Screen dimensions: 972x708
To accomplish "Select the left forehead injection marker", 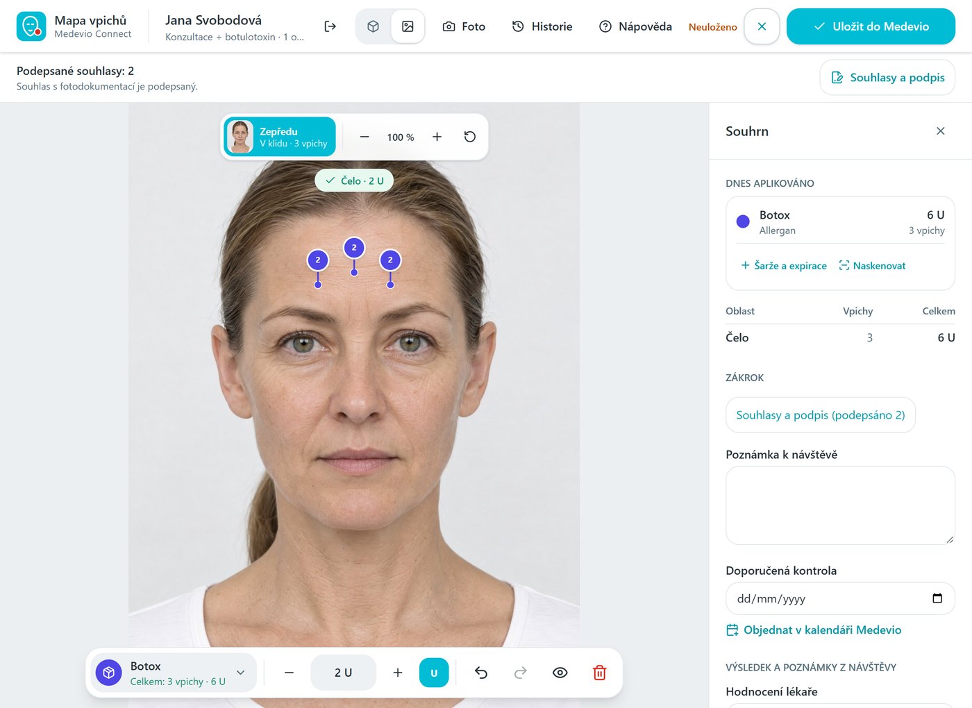I will tap(318, 260).
